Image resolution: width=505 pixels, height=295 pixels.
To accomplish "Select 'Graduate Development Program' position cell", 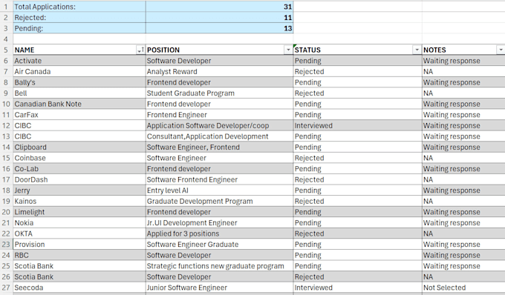I will click(x=219, y=201).
